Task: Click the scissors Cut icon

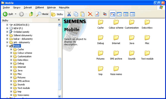Action: pos(69,14)
